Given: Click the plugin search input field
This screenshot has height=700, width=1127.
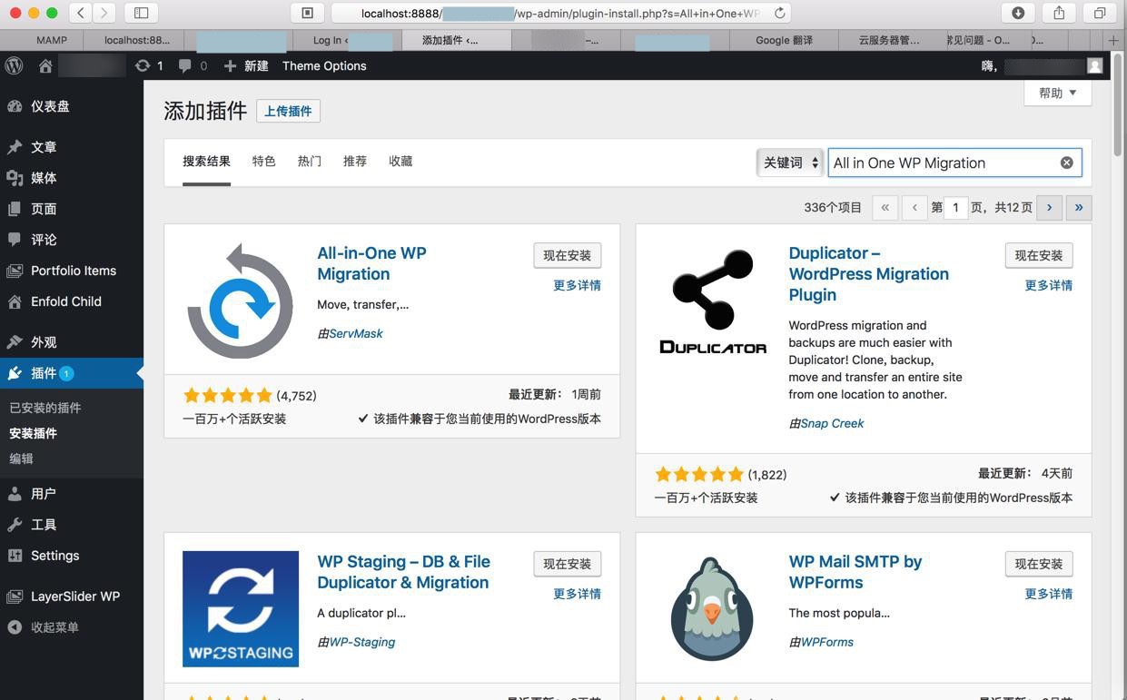Looking at the screenshot, I should click(x=954, y=163).
